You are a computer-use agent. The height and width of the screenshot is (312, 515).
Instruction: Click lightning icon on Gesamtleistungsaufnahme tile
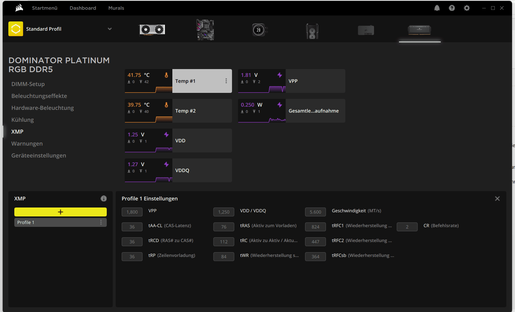[280, 105]
